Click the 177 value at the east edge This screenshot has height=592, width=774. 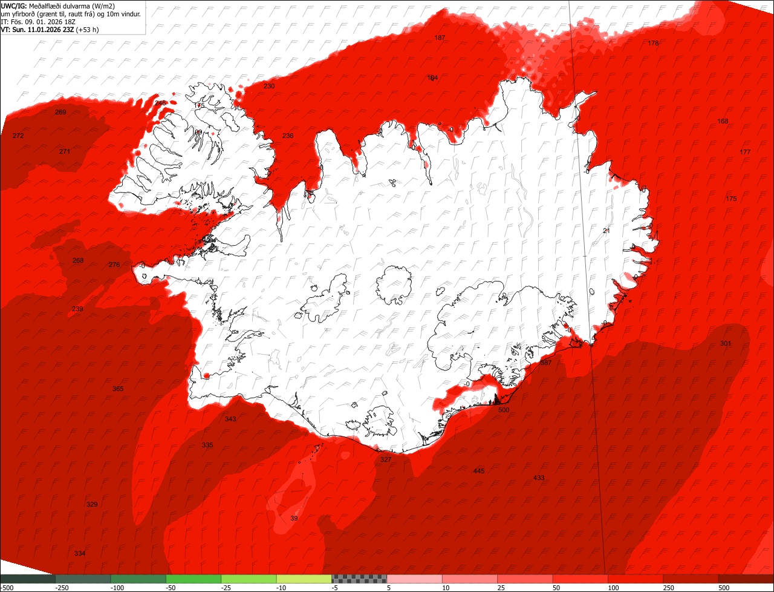pyautogui.click(x=745, y=152)
